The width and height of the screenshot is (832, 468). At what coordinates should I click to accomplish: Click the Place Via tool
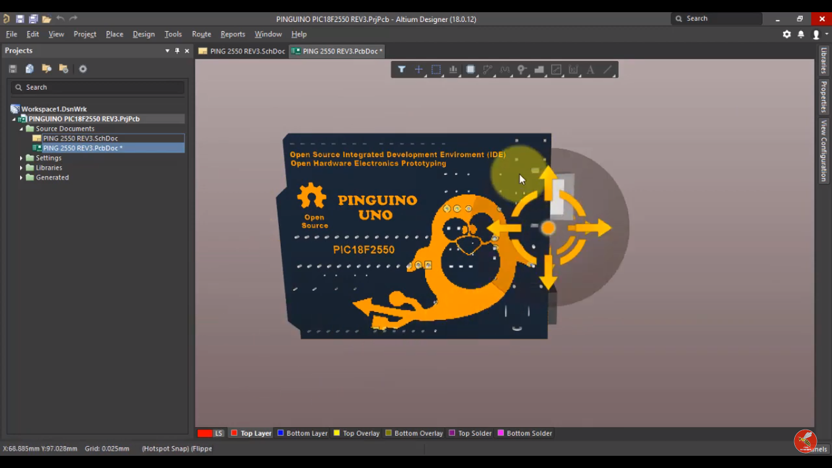(x=522, y=69)
